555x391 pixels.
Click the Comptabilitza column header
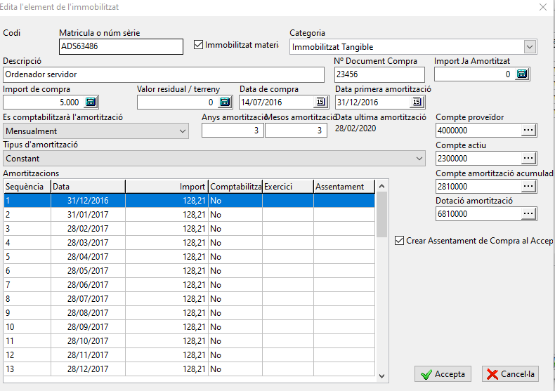pos(235,187)
